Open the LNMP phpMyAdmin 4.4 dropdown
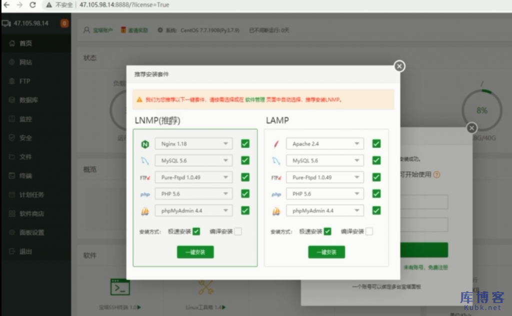Image resolution: width=512 pixels, height=316 pixels. (193, 210)
